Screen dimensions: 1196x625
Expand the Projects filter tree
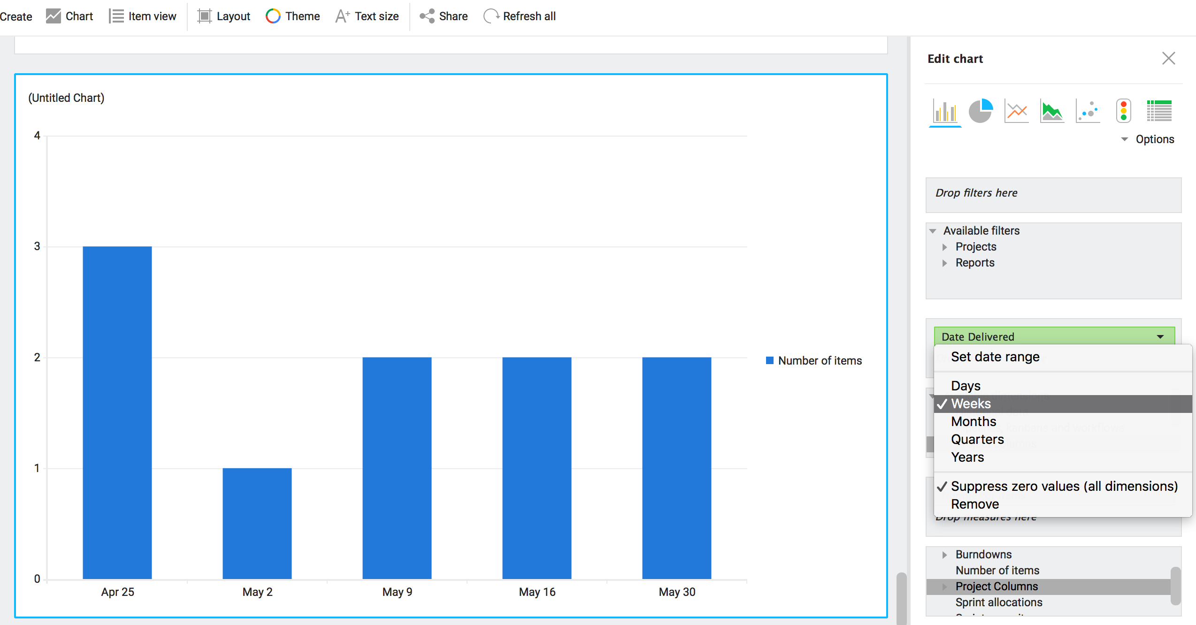[x=945, y=247]
